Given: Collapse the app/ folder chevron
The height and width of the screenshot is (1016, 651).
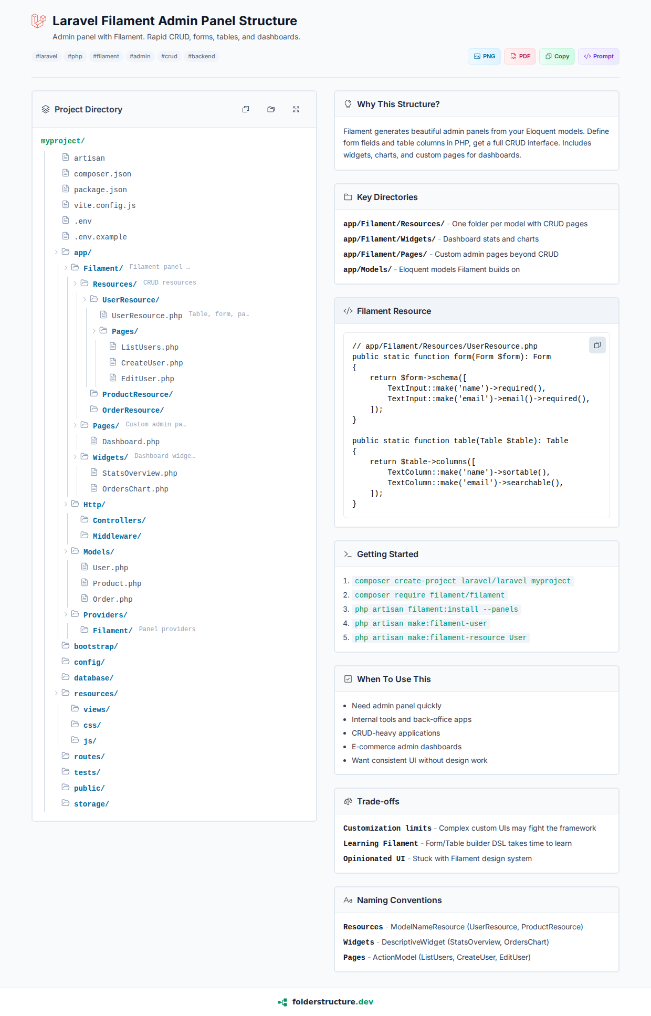Looking at the screenshot, I should coord(56,253).
